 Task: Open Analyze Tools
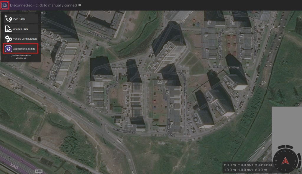(x=21, y=29)
